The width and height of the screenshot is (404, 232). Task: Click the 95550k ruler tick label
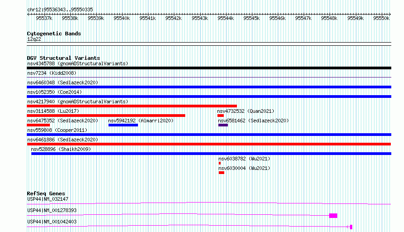[381, 18]
